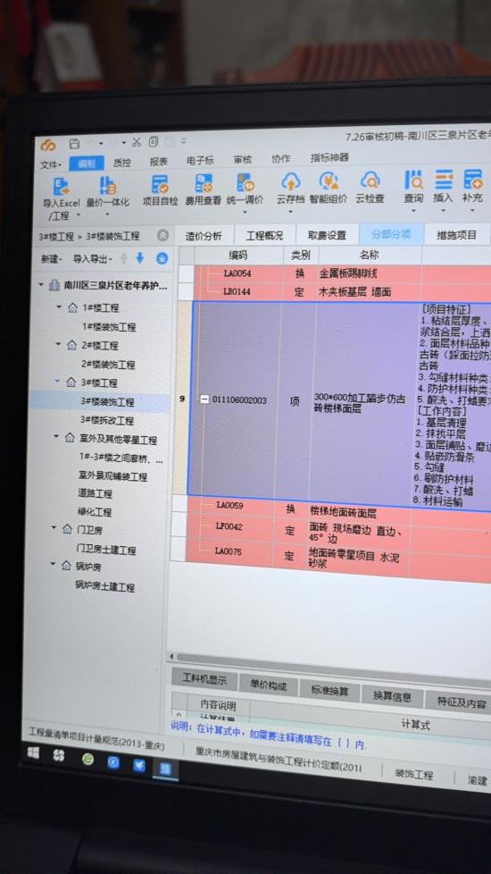
Task: Collapse 室外及其他零星工程 node
Action: pos(55,437)
